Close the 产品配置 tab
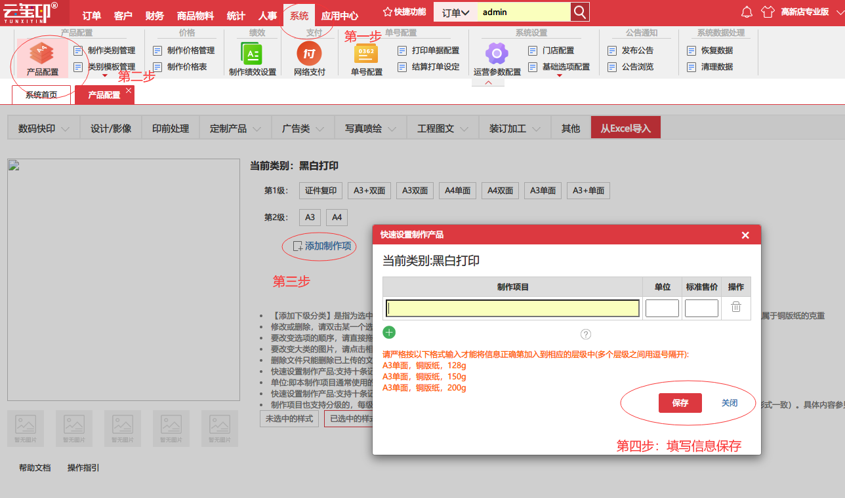Screen dimensions: 845x498 [x=129, y=90]
